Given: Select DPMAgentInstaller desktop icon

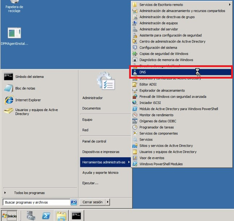Looking at the screenshot, I should 14,37.
